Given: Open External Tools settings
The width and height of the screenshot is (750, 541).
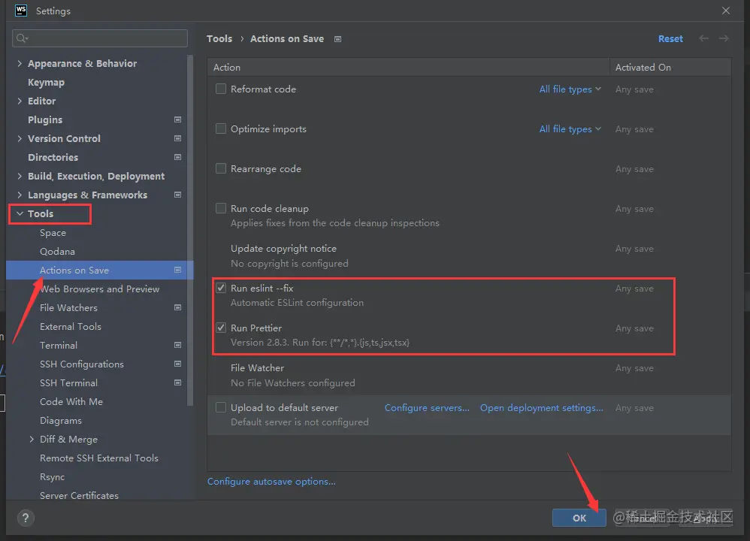Looking at the screenshot, I should 71,326.
